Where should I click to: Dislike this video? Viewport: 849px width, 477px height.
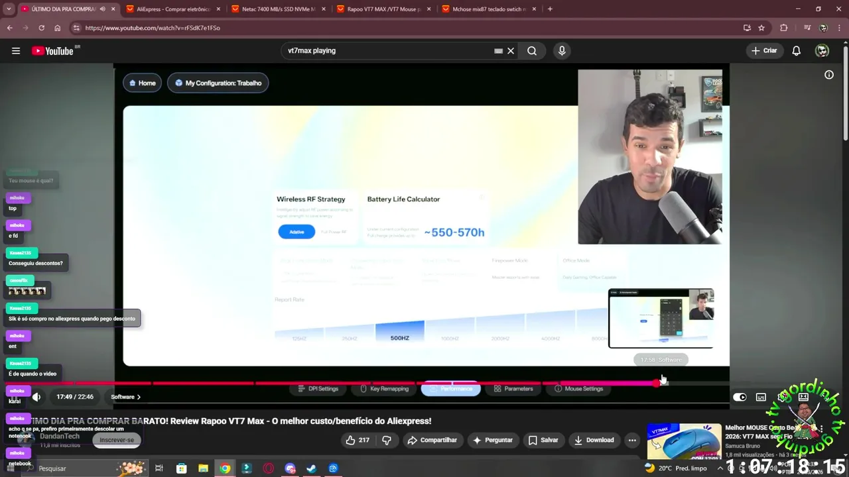387,440
